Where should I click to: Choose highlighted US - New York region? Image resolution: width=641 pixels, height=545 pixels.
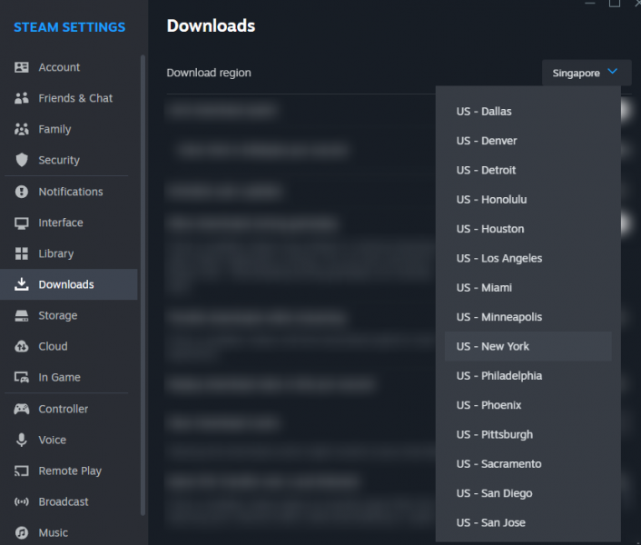(x=528, y=346)
